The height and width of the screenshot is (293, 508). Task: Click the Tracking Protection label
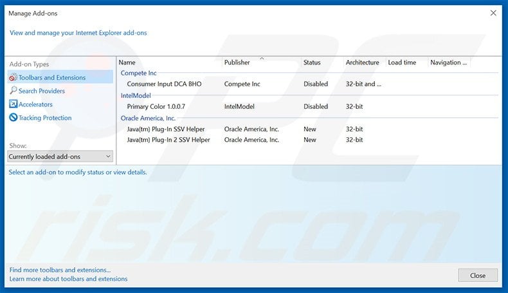[x=45, y=118]
